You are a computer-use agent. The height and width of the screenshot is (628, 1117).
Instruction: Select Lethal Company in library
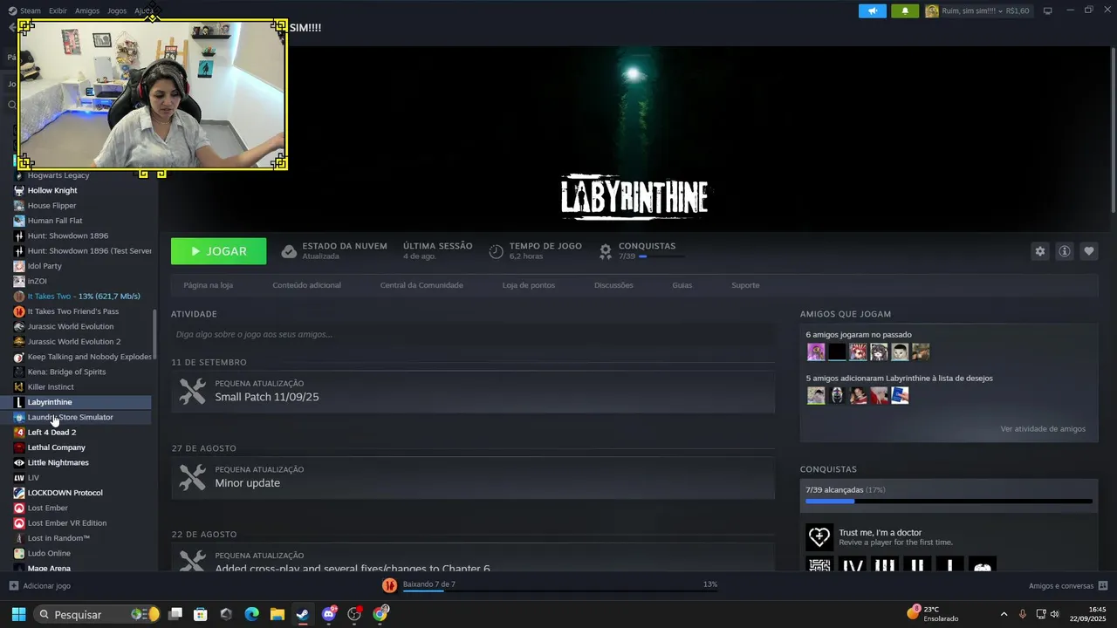[83, 447]
